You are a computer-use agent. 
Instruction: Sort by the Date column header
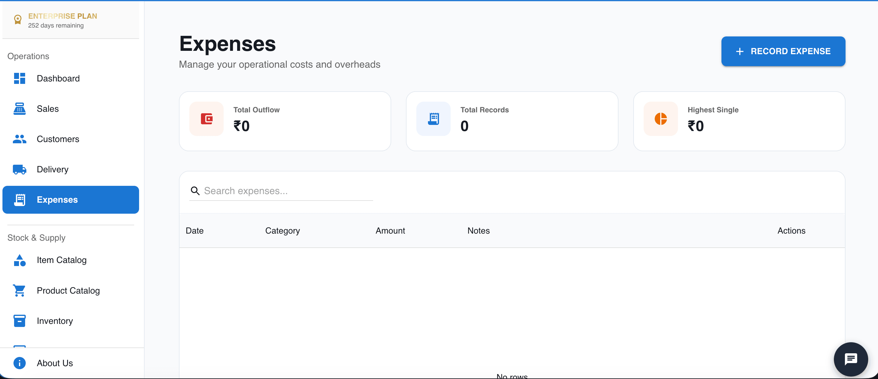(x=195, y=231)
